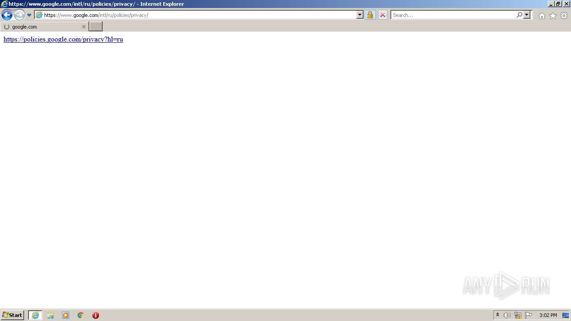Click the Forward navigation arrow
Screen dimensions: 571x321
point(19,15)
